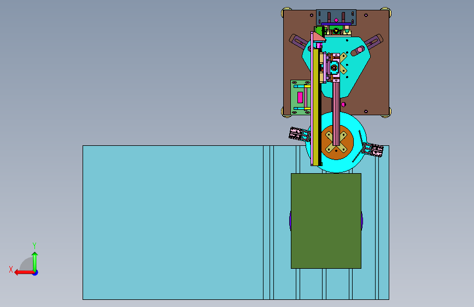The height and width of the screenshot is (307, 474).
Task: Select the pink gripper on the right of the cyan disk
Action: 373,150
